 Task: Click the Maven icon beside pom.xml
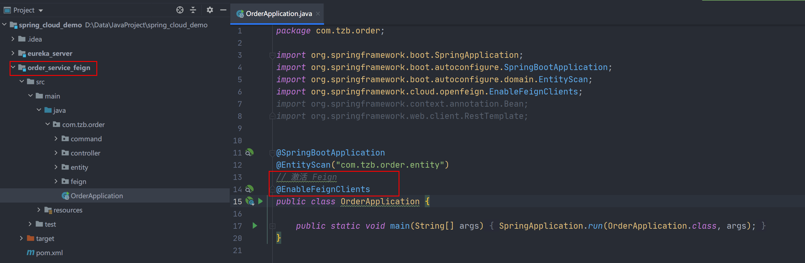pyautogui.click(x=31, y=252)
